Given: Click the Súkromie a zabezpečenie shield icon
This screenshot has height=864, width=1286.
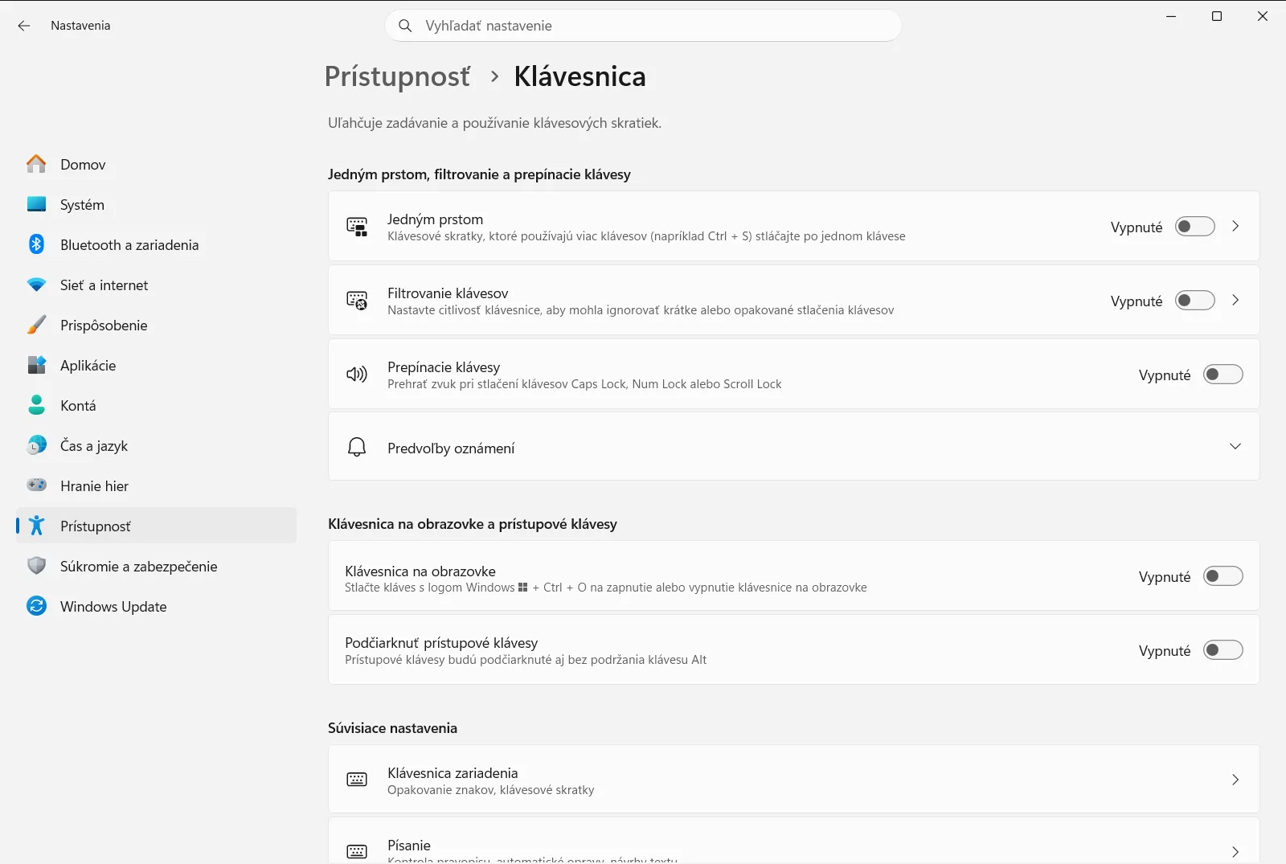Looking at the screenshot, I should pyautogui.click(x=36, y=566).
